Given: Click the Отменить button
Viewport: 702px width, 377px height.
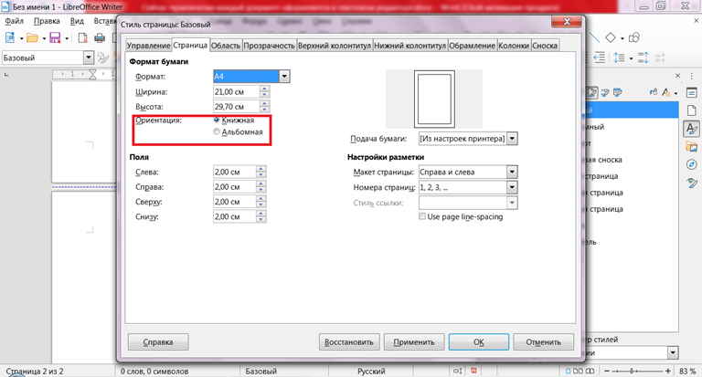Looking at the screenshot, I should 543,342.
